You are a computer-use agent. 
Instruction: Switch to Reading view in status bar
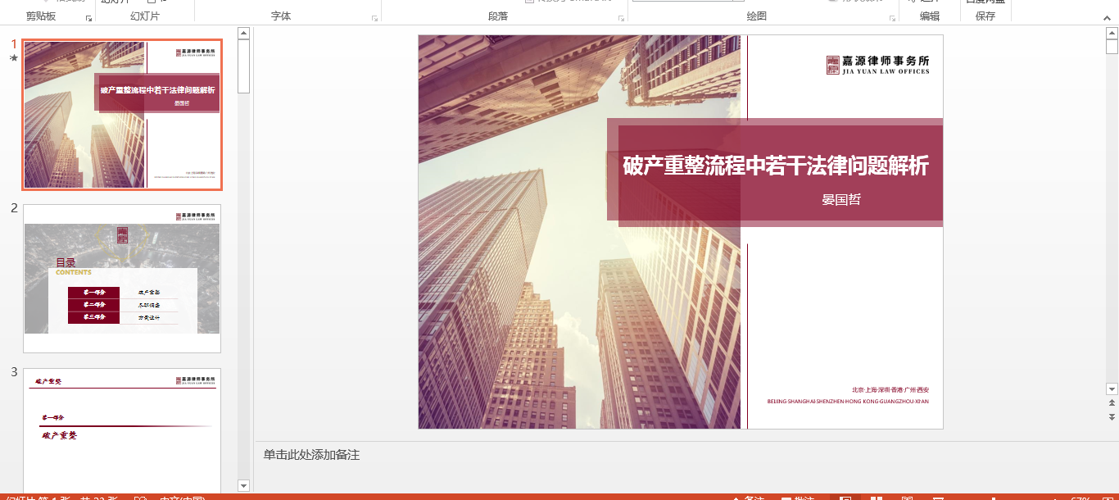(x=907, y=498)
